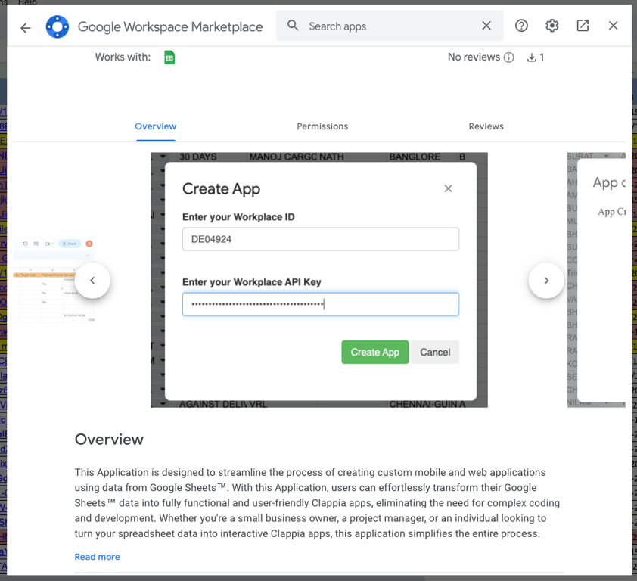
Task: Click the No reviews info icon
Action: [x=508, y=57]
